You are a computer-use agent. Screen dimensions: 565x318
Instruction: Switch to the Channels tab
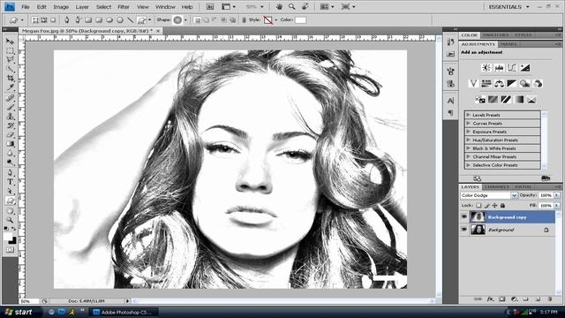click(496, 186)
